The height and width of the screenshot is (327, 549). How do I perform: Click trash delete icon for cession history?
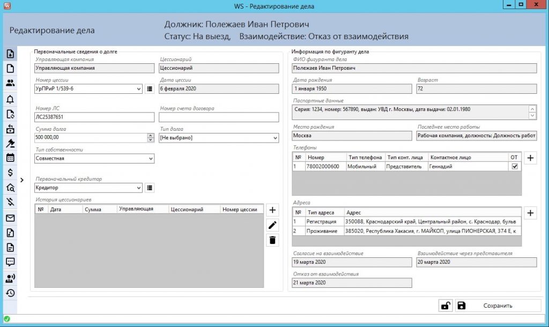click(x=272, y=240)
